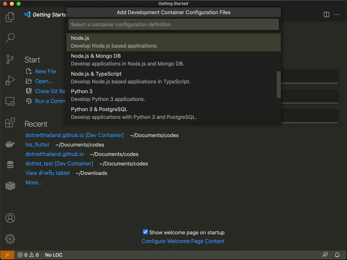The width and height of the screenshot is (347, 260).
Task: Click the errors count in the status bar
Action: click(x=23, y=255)
